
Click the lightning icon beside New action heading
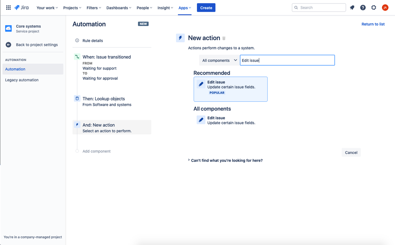pyautogui.click(x=180, y=38)
